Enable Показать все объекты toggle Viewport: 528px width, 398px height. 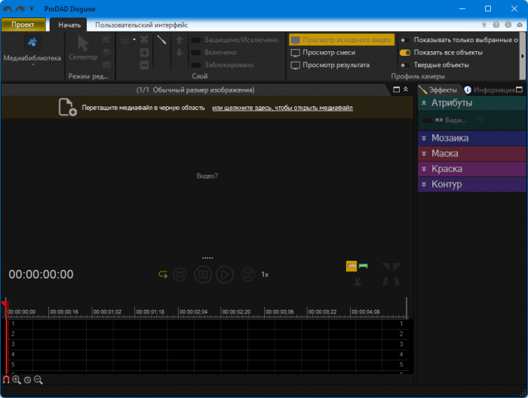pos(405,53)
